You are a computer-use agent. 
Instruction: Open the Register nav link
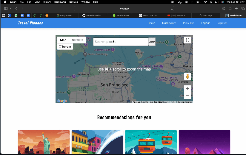pos(222,23)
